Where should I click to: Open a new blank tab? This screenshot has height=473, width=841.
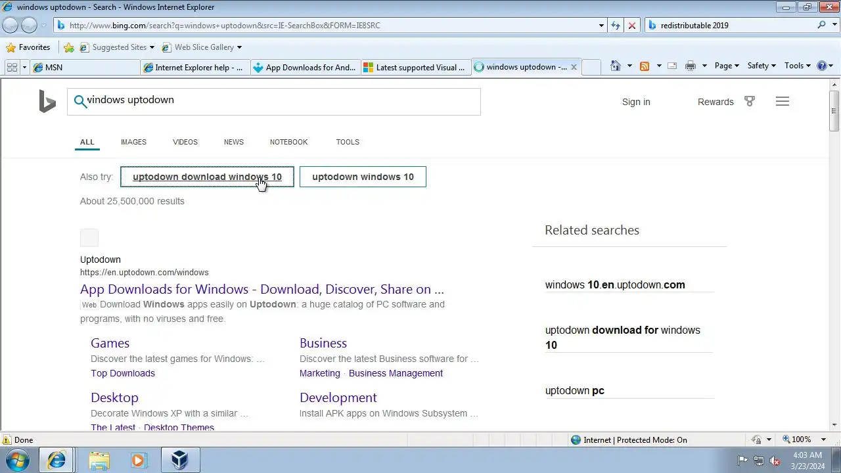click(591, 67)
